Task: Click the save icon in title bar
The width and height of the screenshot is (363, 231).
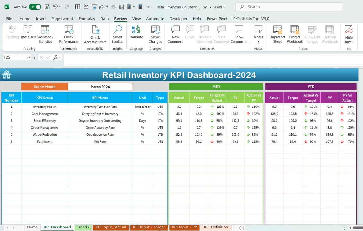Action: pyautogui.click(x=47, y=7)
